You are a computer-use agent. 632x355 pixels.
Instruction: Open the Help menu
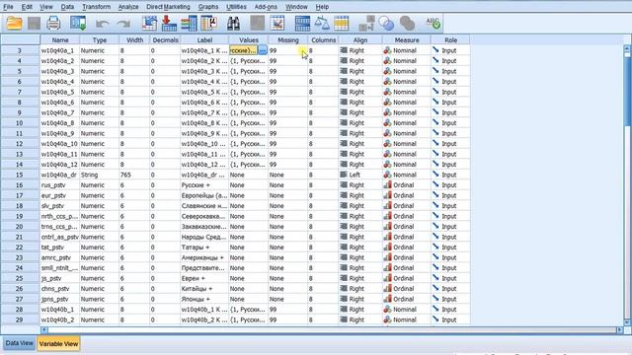tap(322, 7)
